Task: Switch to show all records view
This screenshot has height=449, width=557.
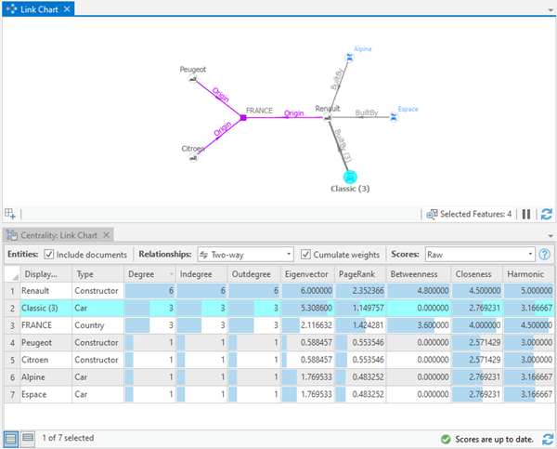Action: [x=10, y=438]
